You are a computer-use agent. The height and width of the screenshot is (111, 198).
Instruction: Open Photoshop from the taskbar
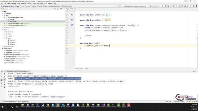tap(38, 105)
